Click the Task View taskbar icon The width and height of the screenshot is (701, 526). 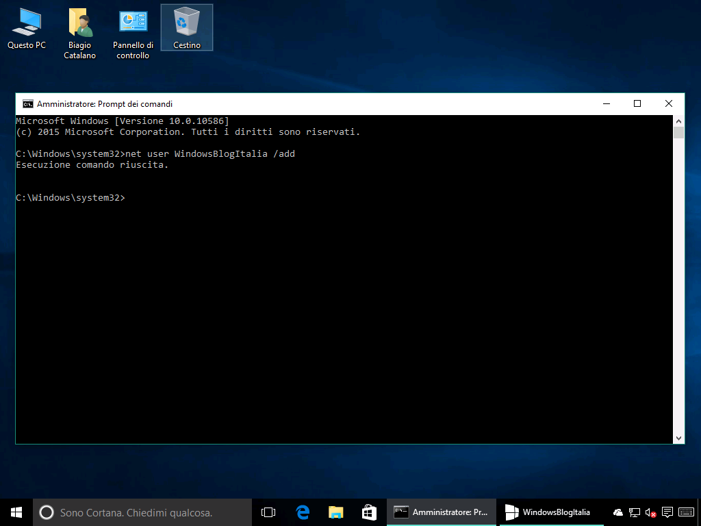pos(268,512)
